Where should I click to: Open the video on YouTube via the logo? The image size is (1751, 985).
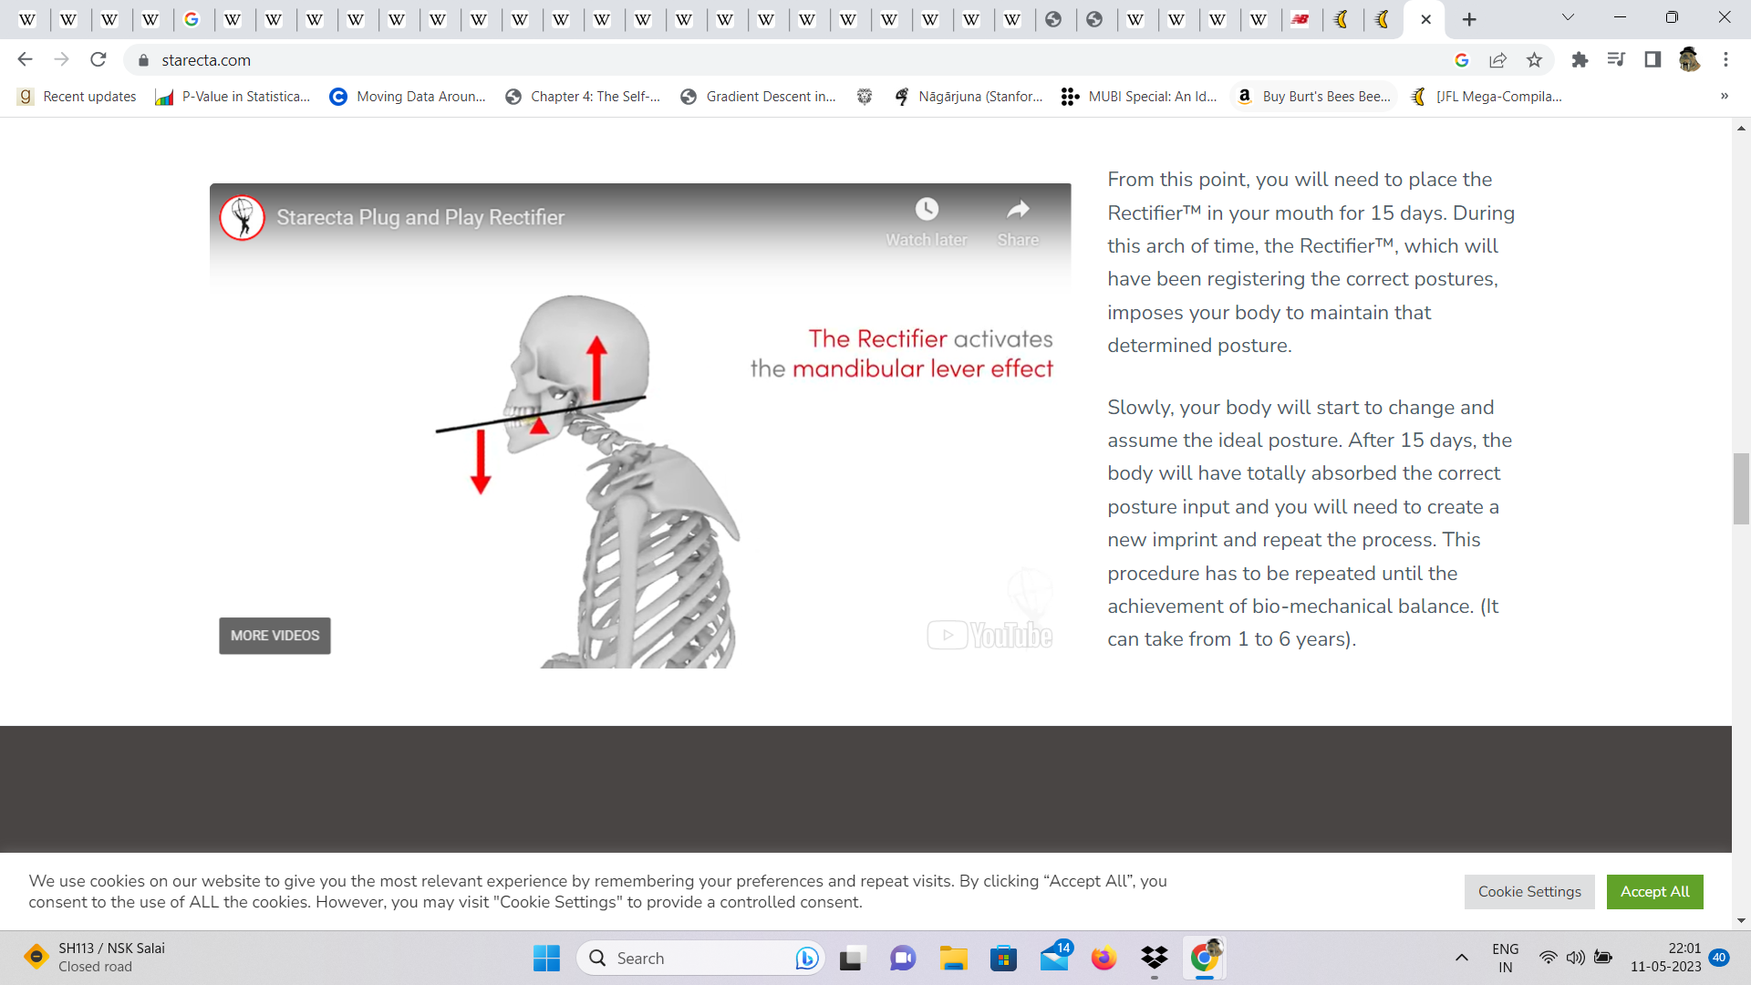(990, 635)
